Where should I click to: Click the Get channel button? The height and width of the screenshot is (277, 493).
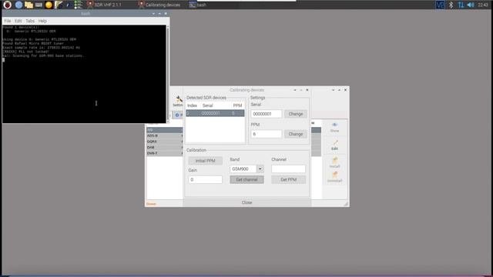(246, 179)
